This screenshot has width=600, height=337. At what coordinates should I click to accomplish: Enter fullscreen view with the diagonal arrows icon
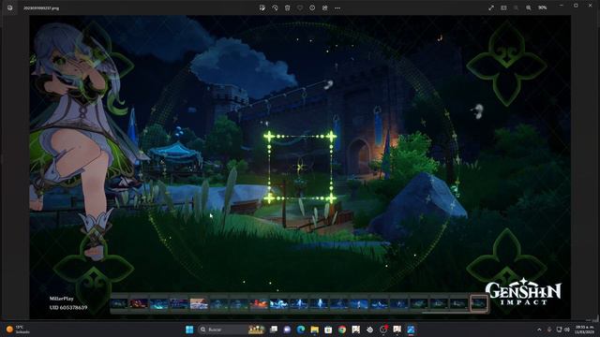(x=491, y=7)
